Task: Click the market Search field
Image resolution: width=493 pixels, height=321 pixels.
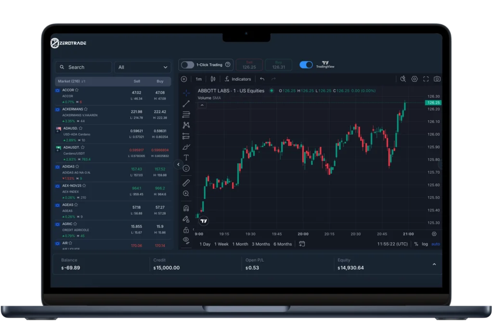Action: pos(83,67)
